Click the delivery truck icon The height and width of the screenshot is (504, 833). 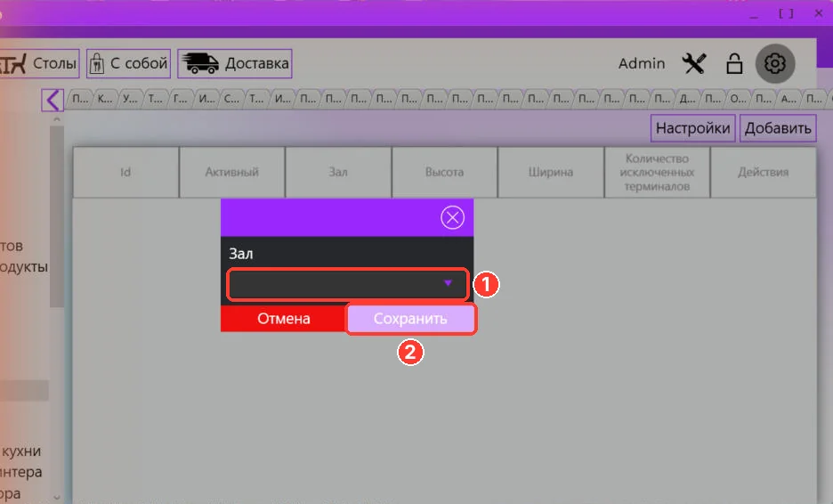coord(199,64)
